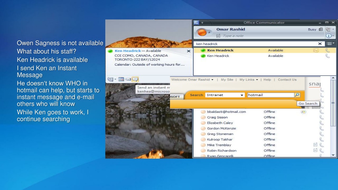Click the status icon on highlighted Ken Headrick row
This screenshot has height=190, width=338.
click(316, 50)
